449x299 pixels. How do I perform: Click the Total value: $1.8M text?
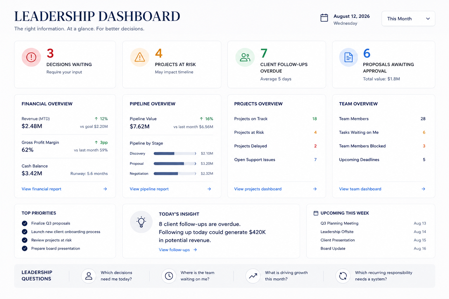click(x=381, y=79)
